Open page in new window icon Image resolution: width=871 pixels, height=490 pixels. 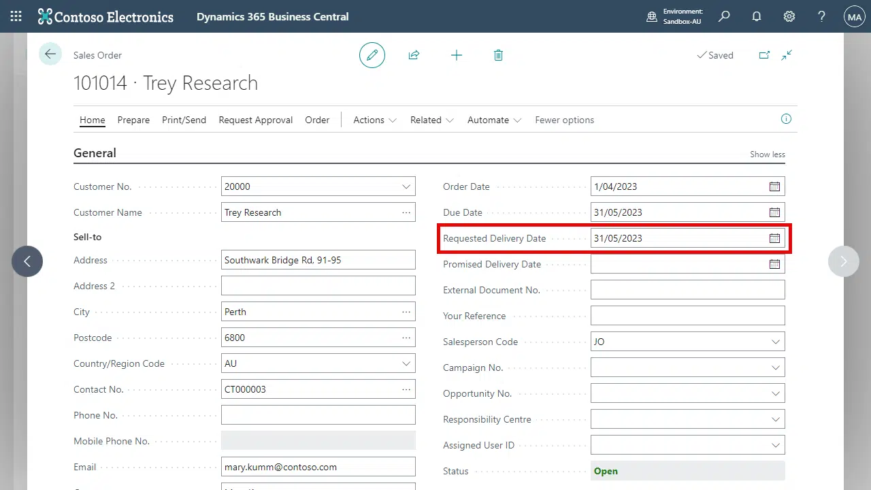764,55
